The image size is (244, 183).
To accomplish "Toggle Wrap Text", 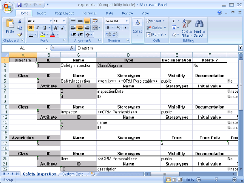I will pos(95,21).
